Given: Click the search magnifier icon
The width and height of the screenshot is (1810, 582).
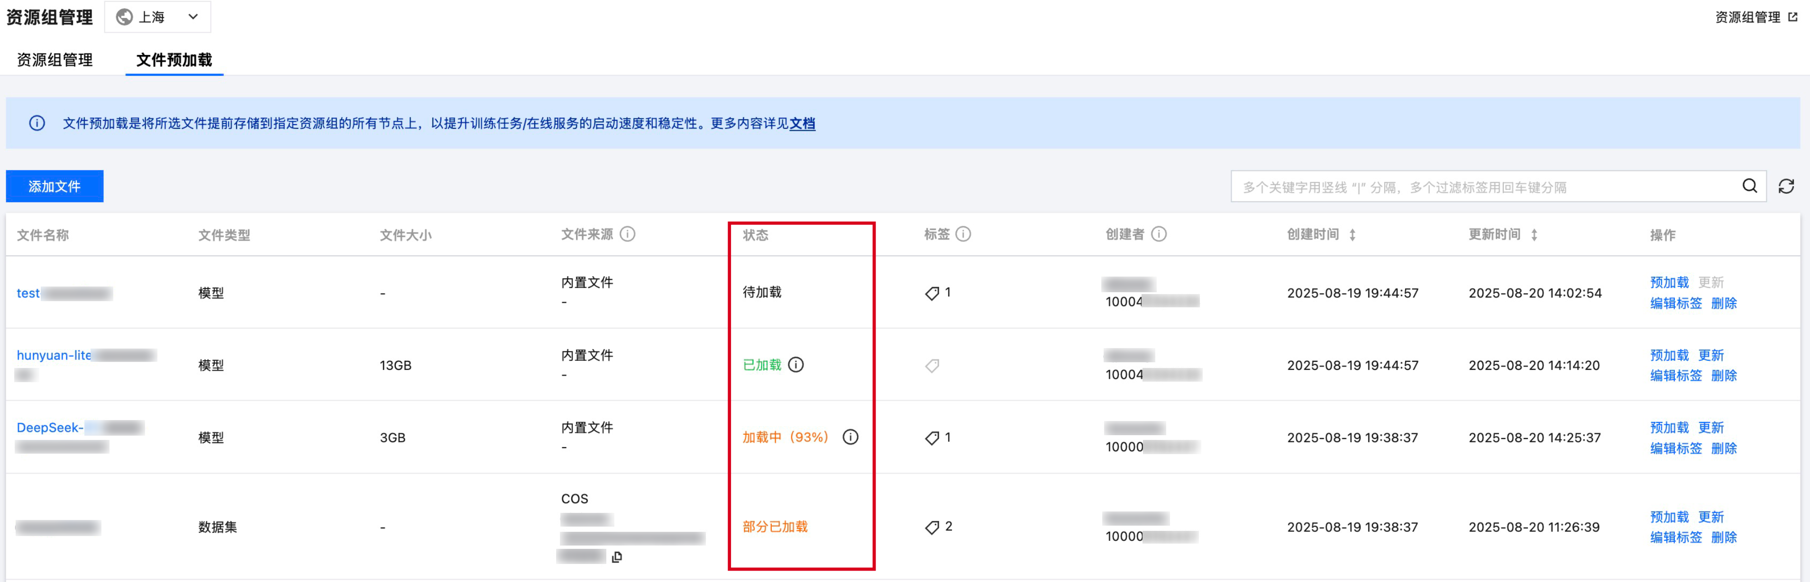Looking at the screenshot, I should pyautogui.click(x=1750, y=186).
